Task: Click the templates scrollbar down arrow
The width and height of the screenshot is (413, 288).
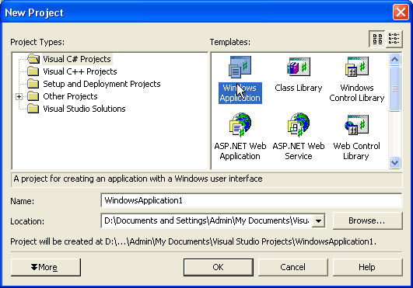Action: 394,163
